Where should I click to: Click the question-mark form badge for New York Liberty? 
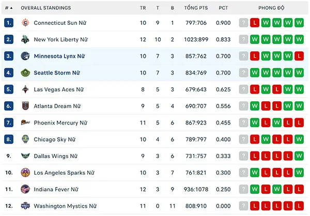[243, 39]
